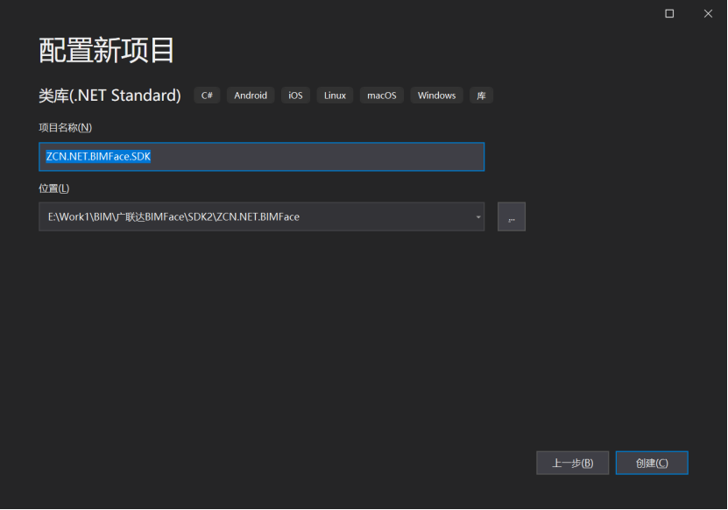Click the 创建 (Create) button
The image size is (728, 510).
tap(652, 463)
